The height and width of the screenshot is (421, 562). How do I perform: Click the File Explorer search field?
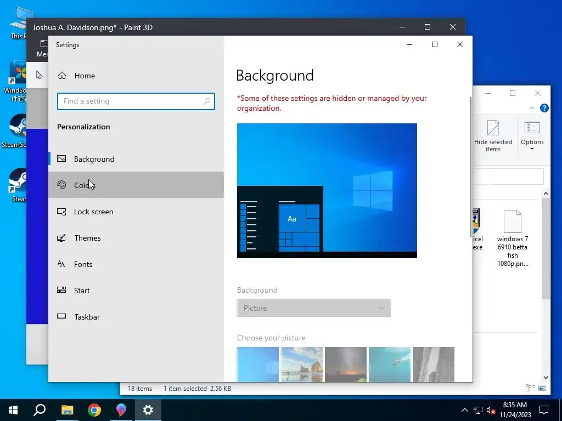coord(508,177)
